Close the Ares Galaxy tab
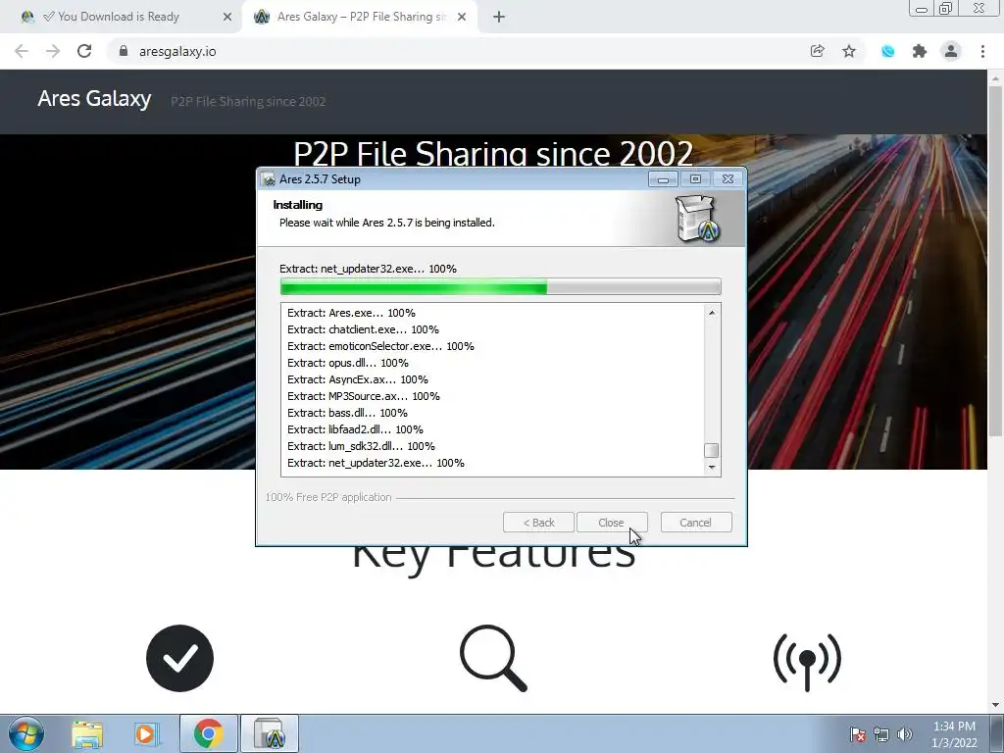The image size is (1004, 753). [x=462, y=17]
